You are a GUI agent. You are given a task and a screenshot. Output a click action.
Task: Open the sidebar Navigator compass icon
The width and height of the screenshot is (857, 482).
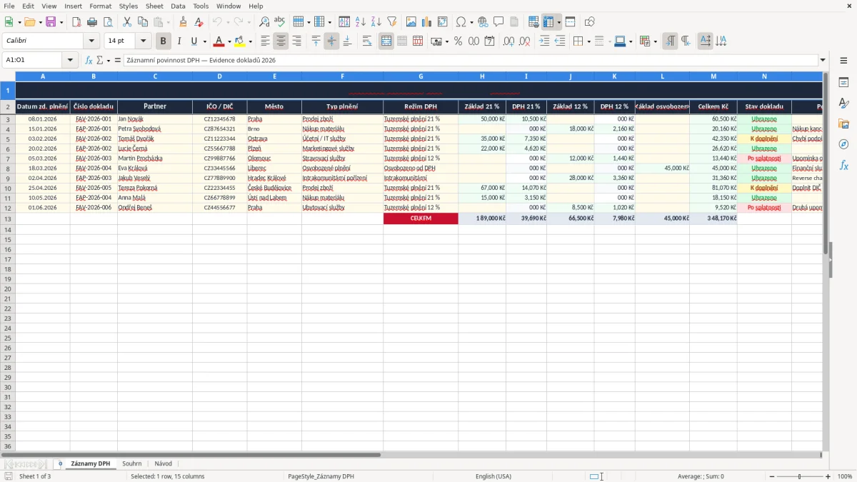(843, 144)
